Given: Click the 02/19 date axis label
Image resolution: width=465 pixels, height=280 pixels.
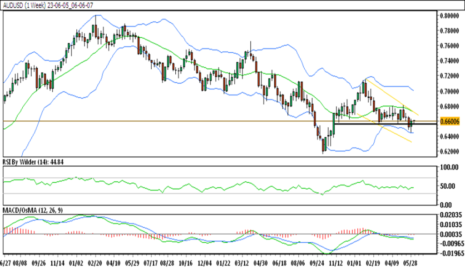Looking at the screenshot, I should click(x=373, y=264).
